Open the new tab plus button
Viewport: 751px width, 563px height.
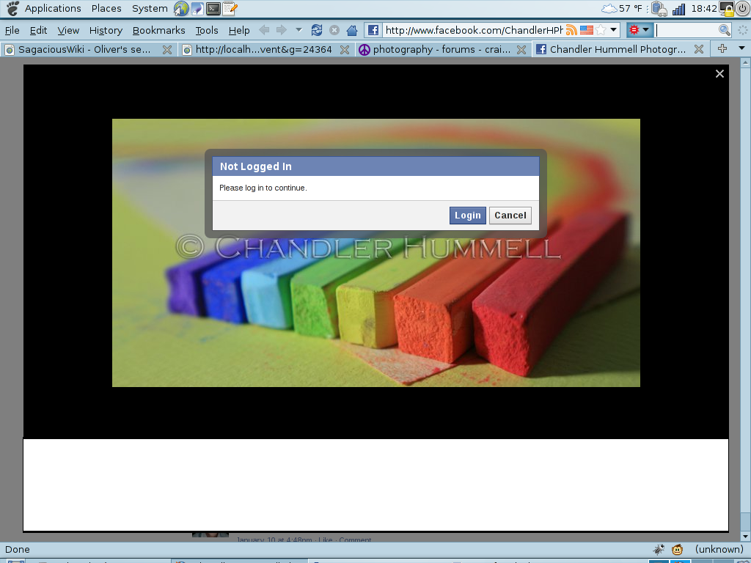(x=722, y=49)
